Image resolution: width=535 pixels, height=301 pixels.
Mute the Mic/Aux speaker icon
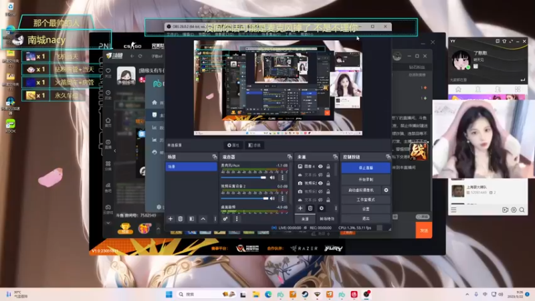point(272,177)
